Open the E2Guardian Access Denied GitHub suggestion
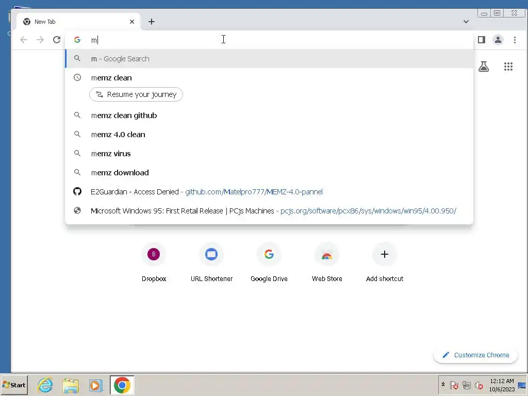The image size is (528, 396). click(269, 192)
